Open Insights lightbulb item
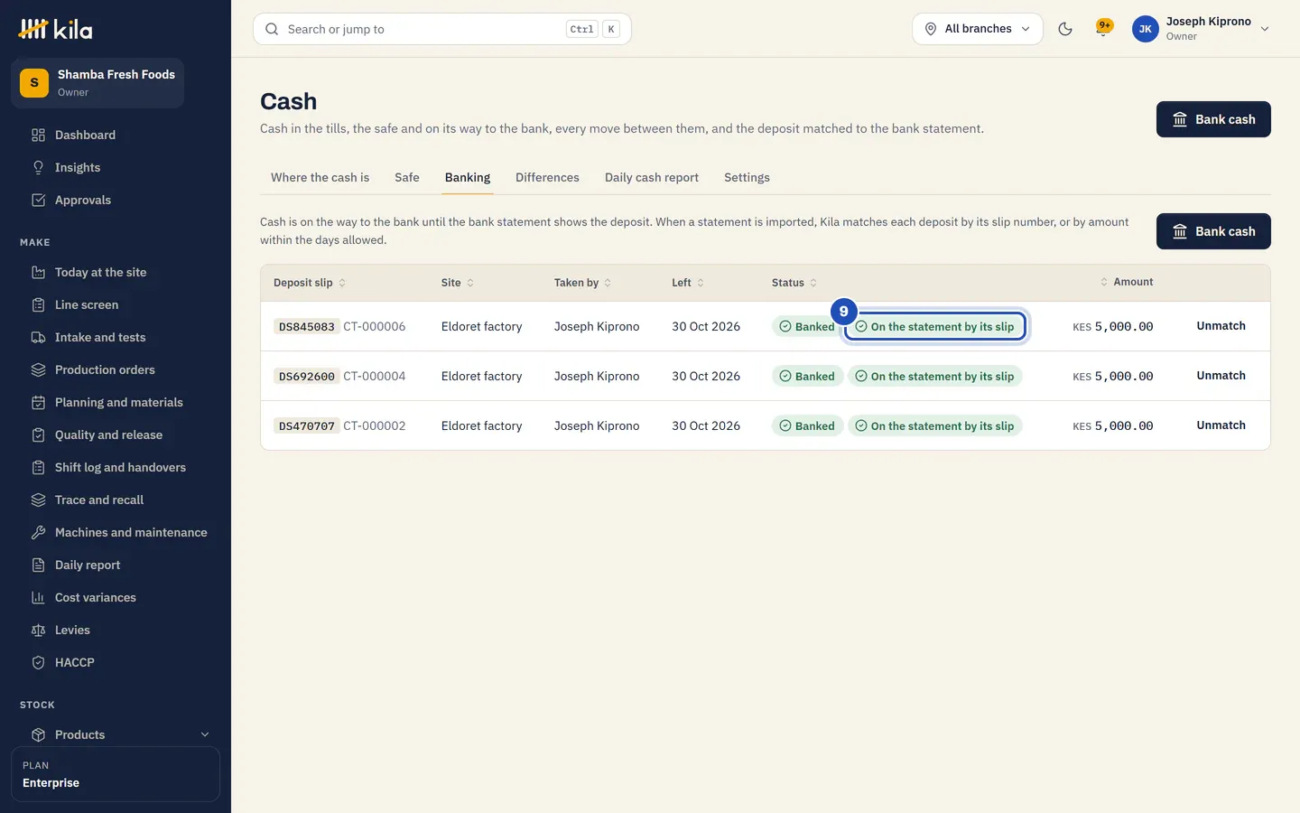This screenshot has width=1300, height=813. (116, 167)
